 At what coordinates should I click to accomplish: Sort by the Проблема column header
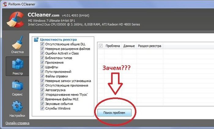click(113, 46)
